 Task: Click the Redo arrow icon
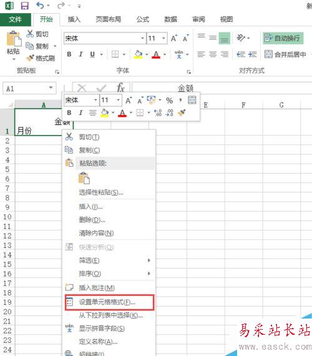[x=61, y=5]
